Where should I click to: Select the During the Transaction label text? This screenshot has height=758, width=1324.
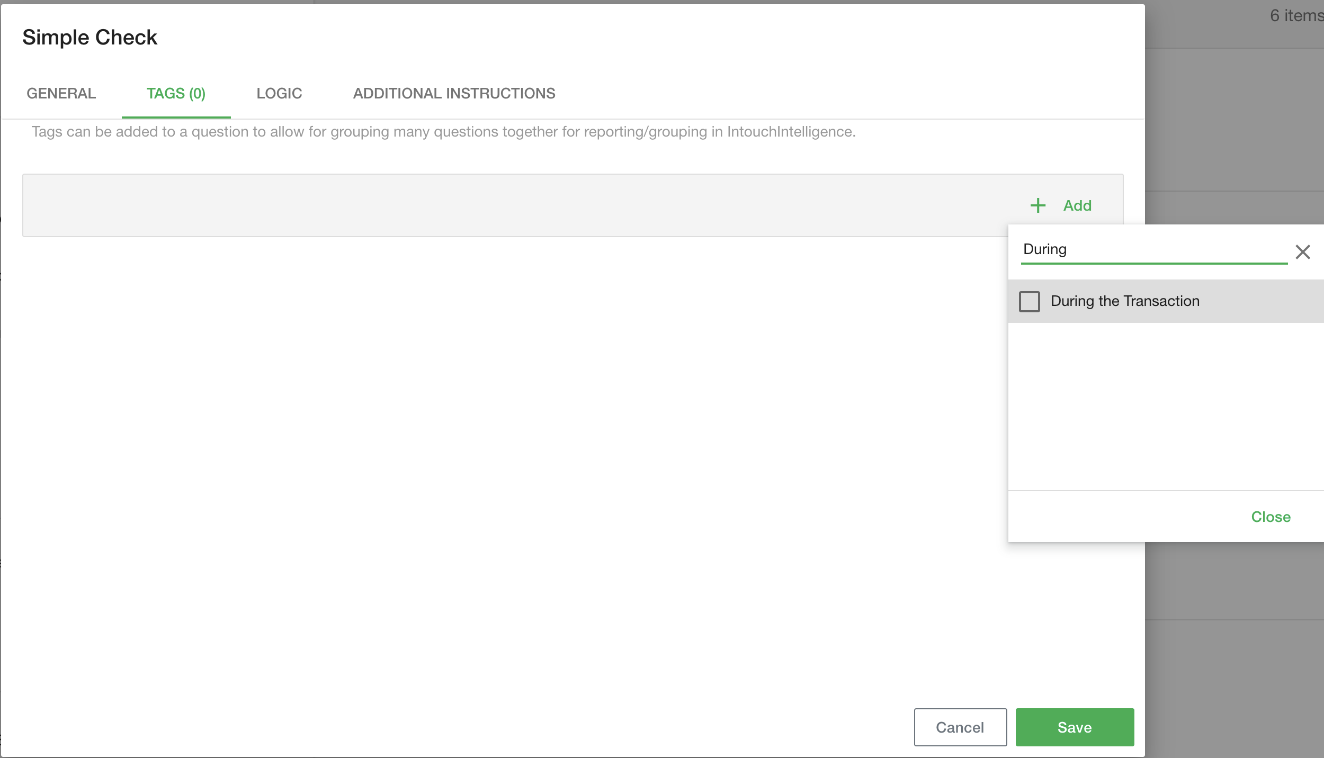1125,301
